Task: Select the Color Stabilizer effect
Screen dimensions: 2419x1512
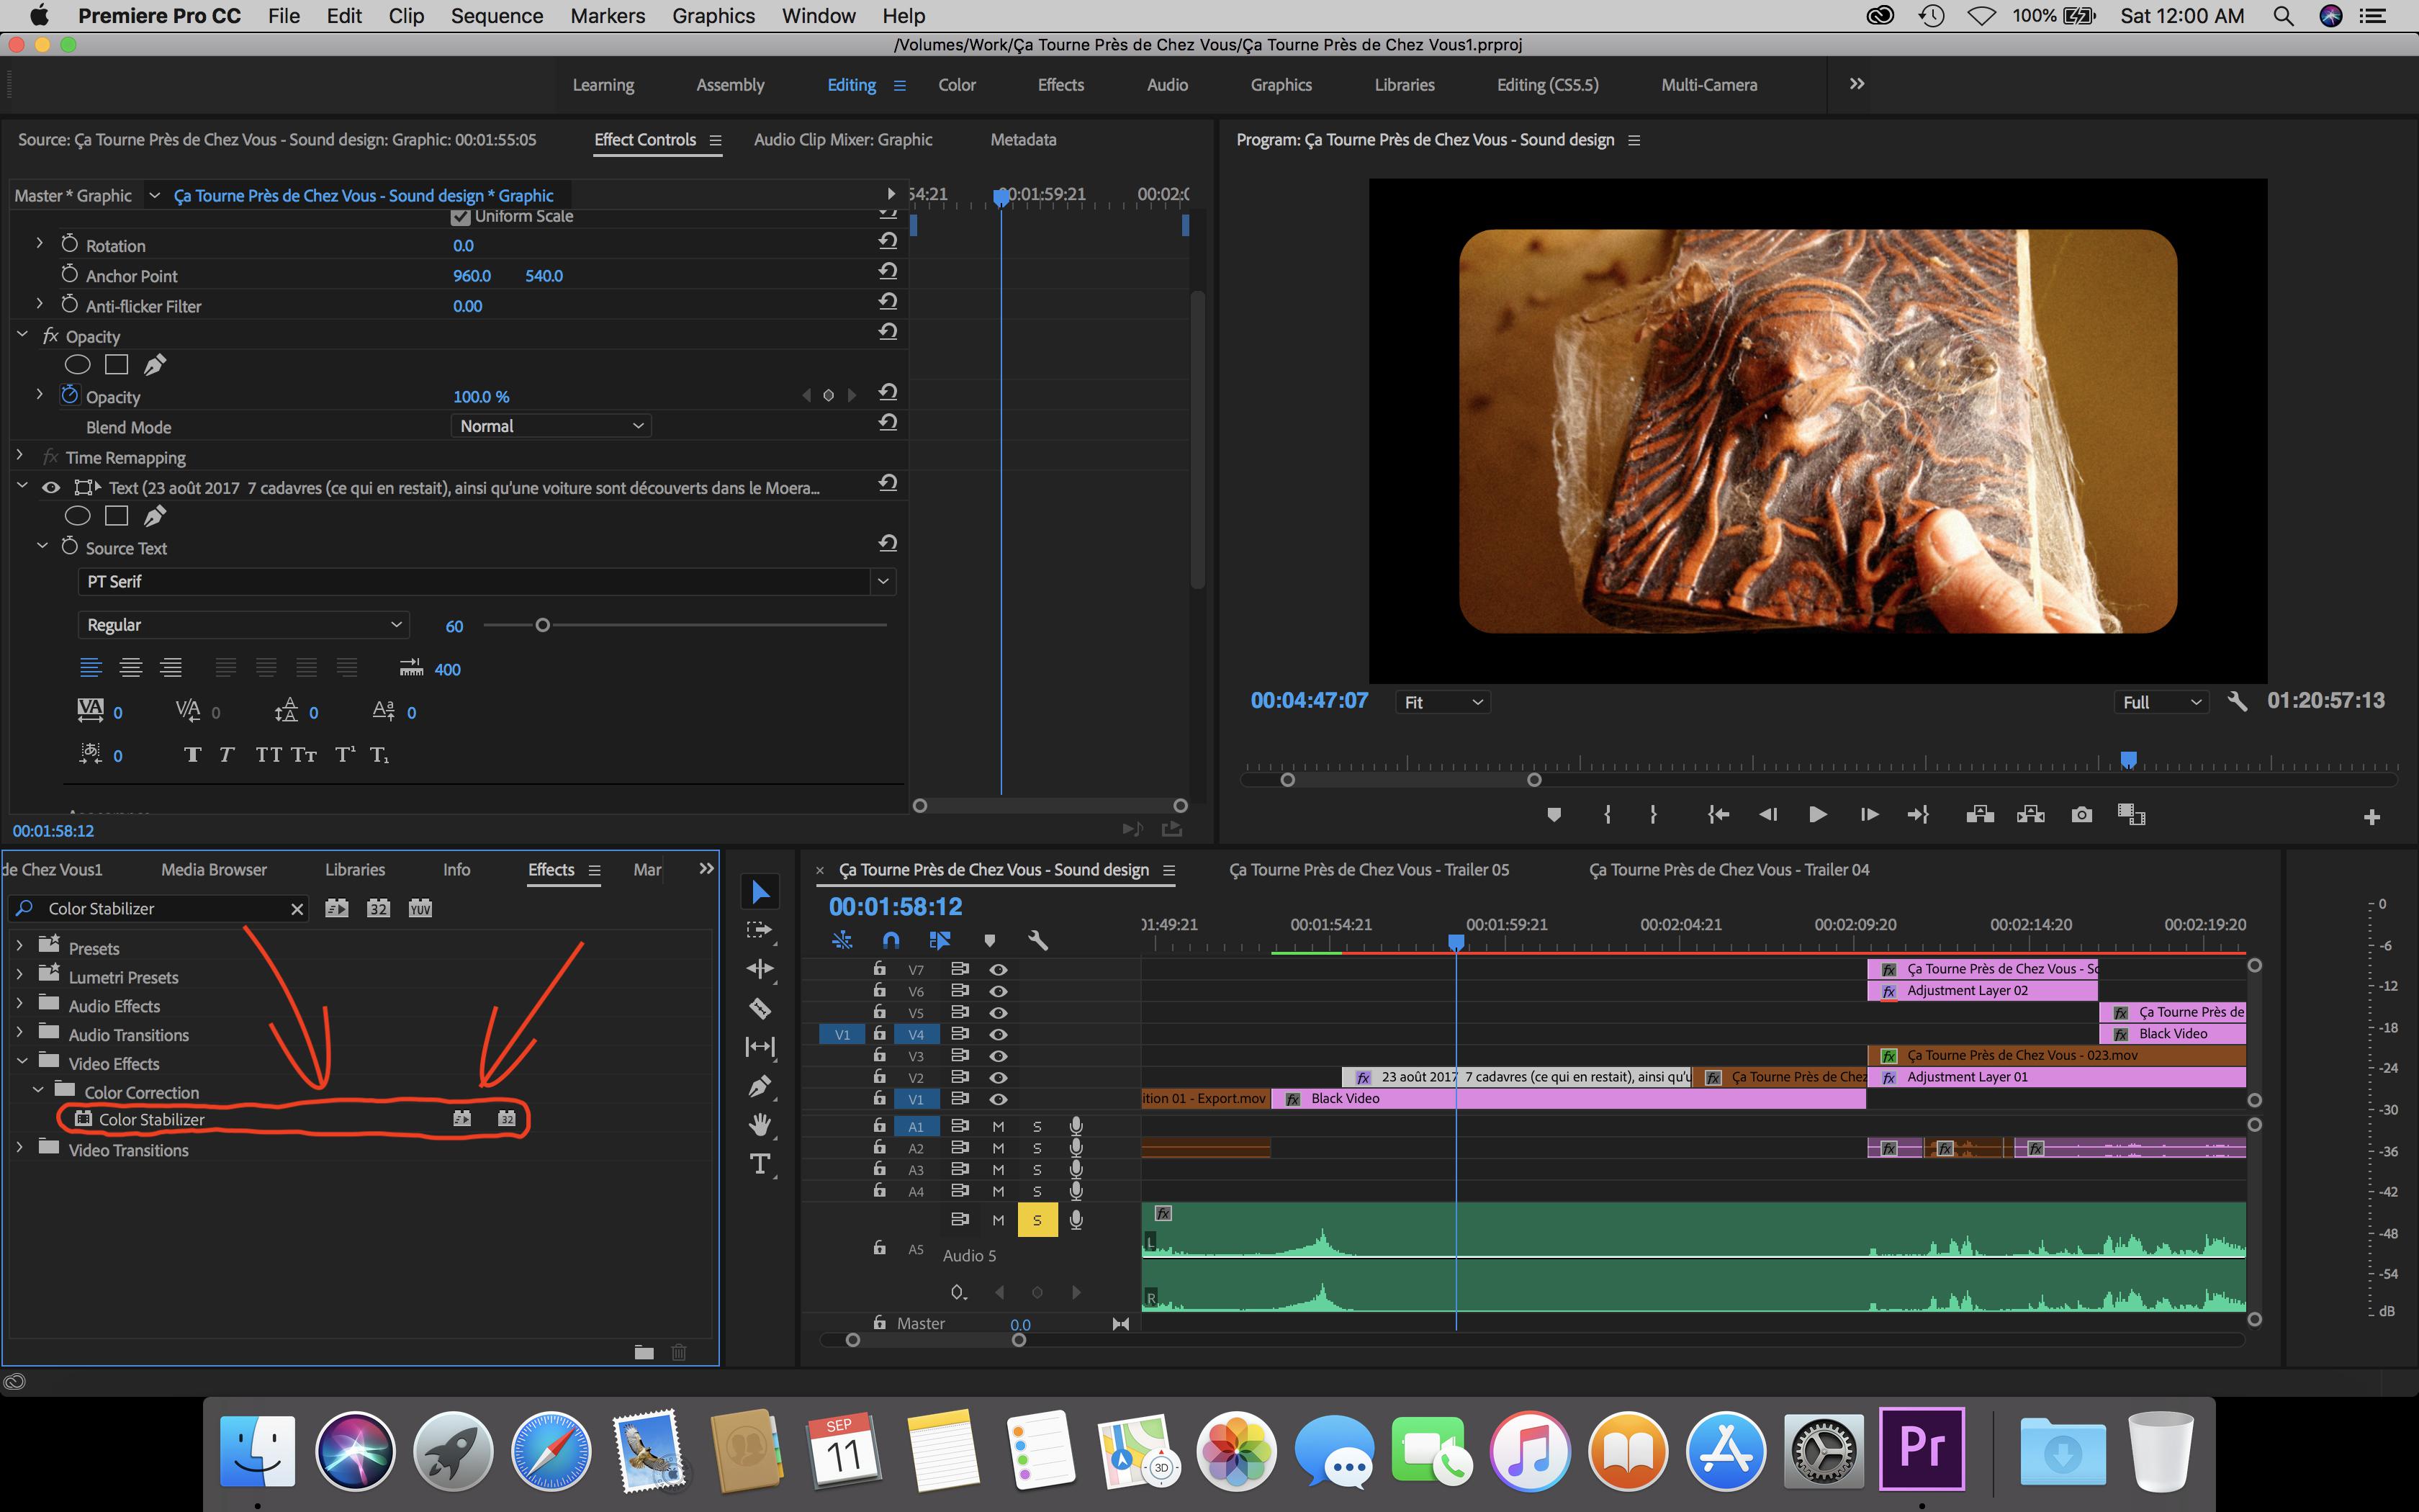Action: tap(151, 1119)
